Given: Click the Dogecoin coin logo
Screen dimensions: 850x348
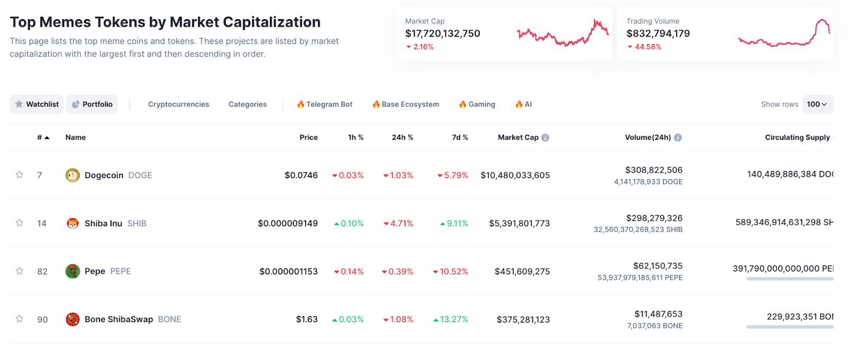Looking at the screenshot, I should (72, 175).
